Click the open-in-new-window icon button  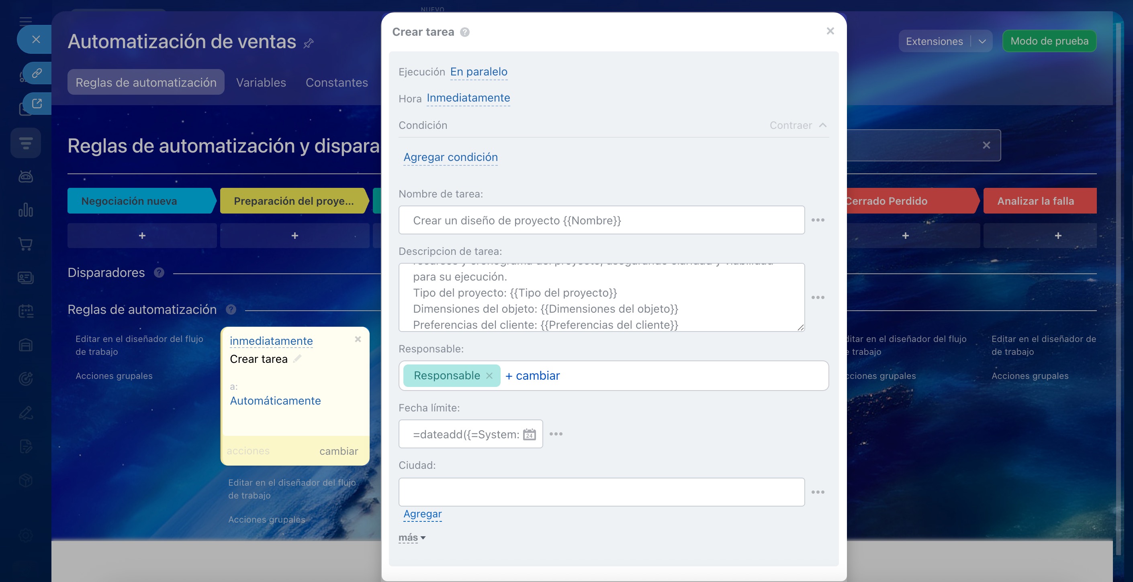37,104
